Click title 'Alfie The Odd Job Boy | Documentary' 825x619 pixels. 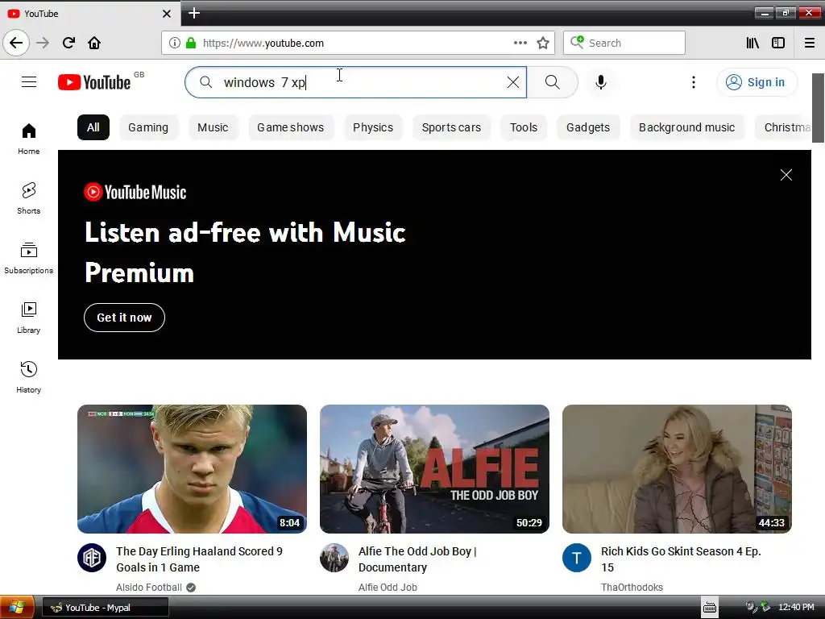tap(417, 559)
